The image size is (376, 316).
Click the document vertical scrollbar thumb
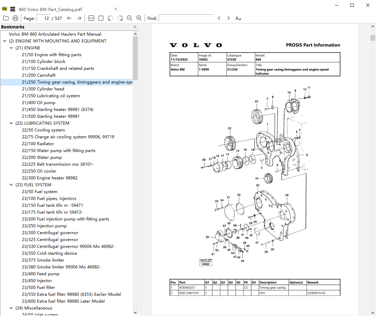[x=373, y=38]
